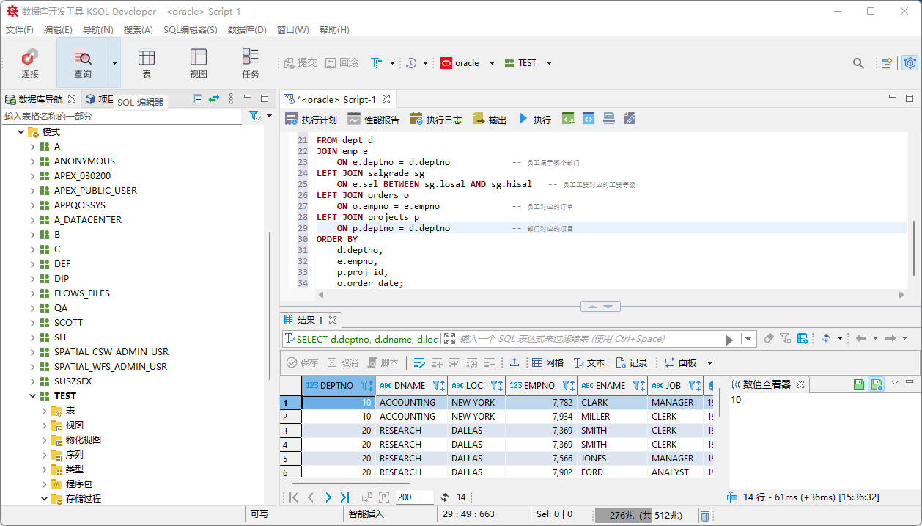Screen dimensions: 922x526
Task: Open the oracle connection dropdown arrow
Action: point(492,63)
